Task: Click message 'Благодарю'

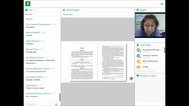Action: point(30,27)
